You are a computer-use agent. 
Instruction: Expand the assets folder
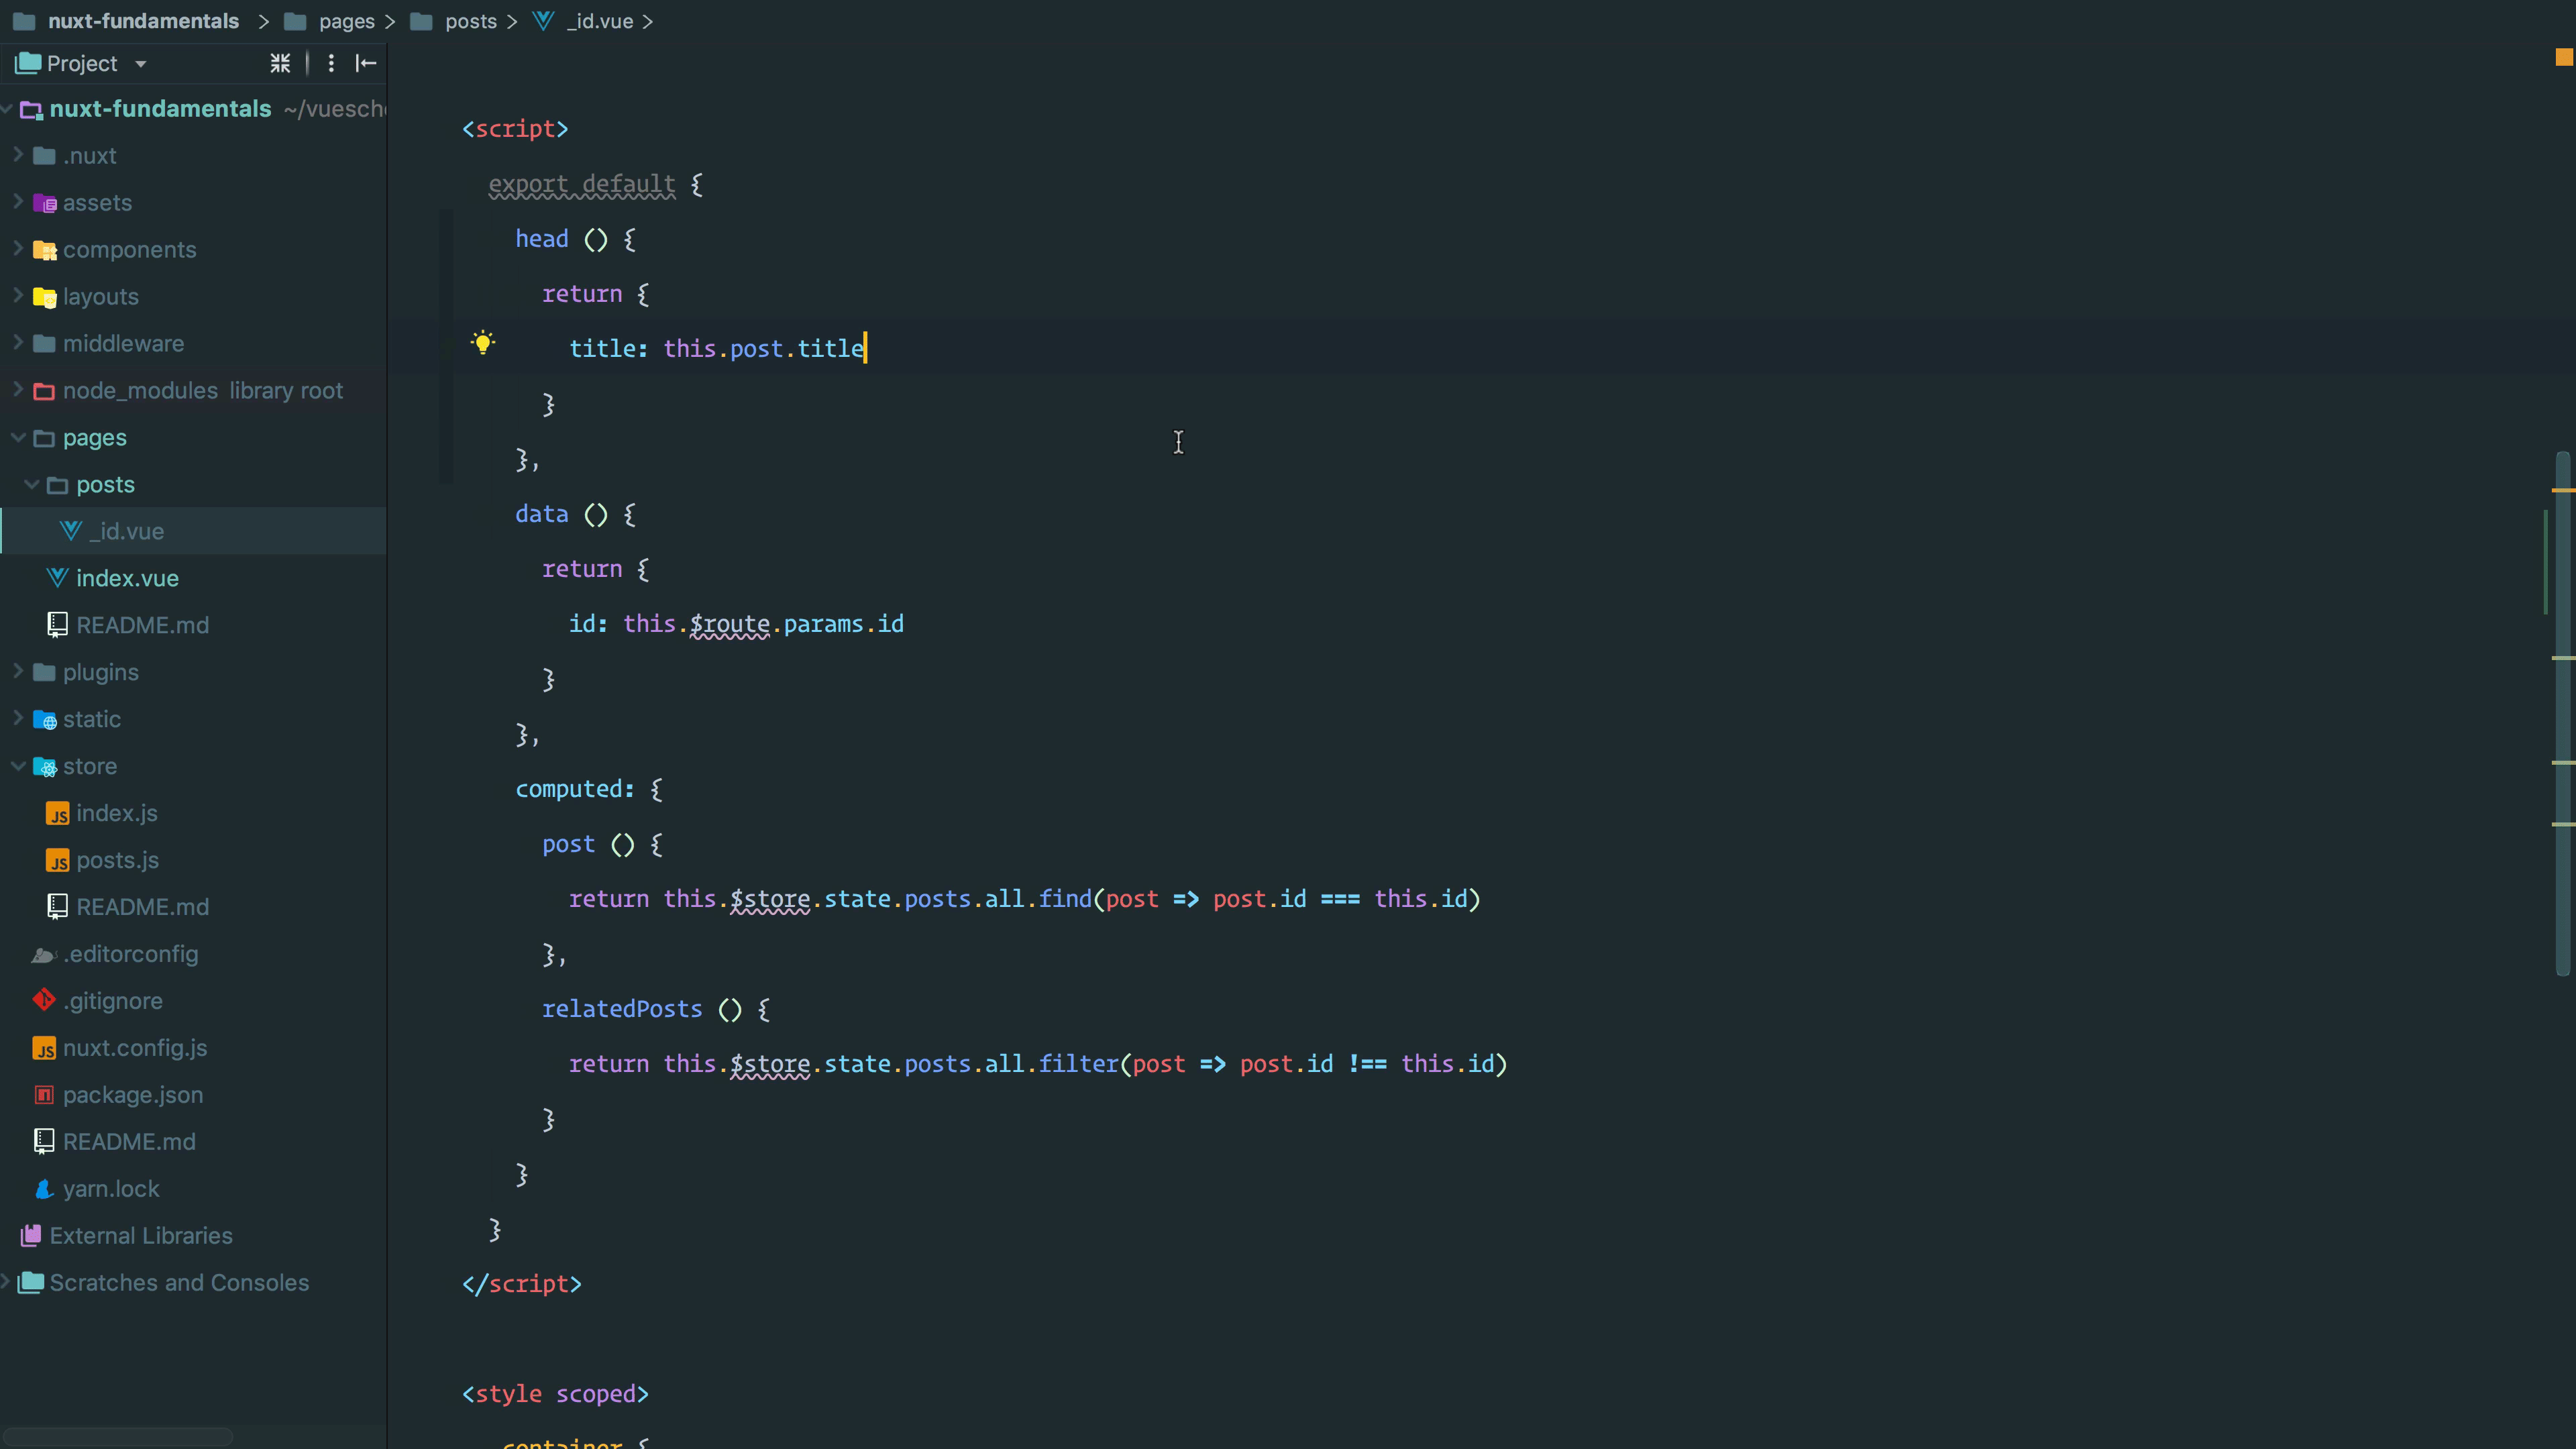[x=18, y=202]
